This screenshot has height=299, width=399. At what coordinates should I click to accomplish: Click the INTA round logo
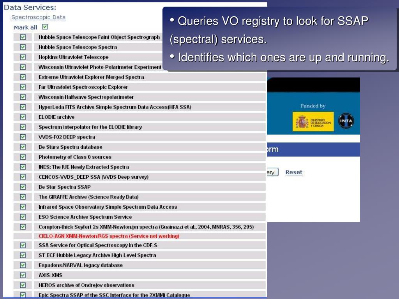click(x=346, y=121)
